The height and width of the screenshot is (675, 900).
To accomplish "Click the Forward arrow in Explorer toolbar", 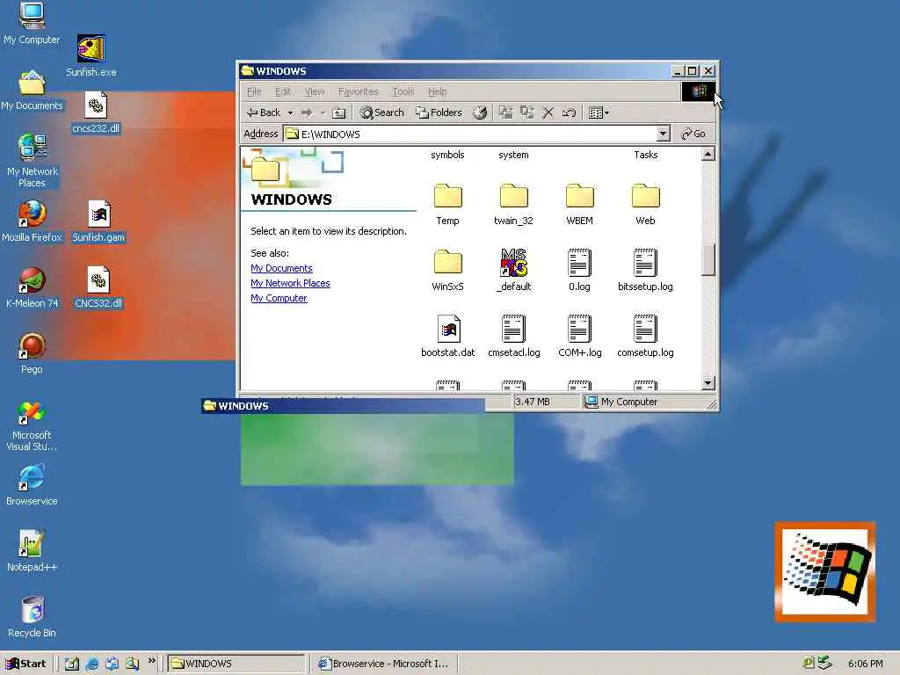I will pos(307,112).
